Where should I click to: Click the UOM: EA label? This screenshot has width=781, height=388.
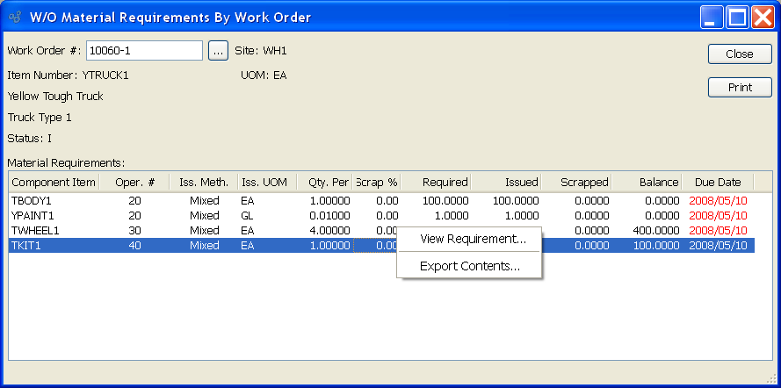(x=264, y=75)
